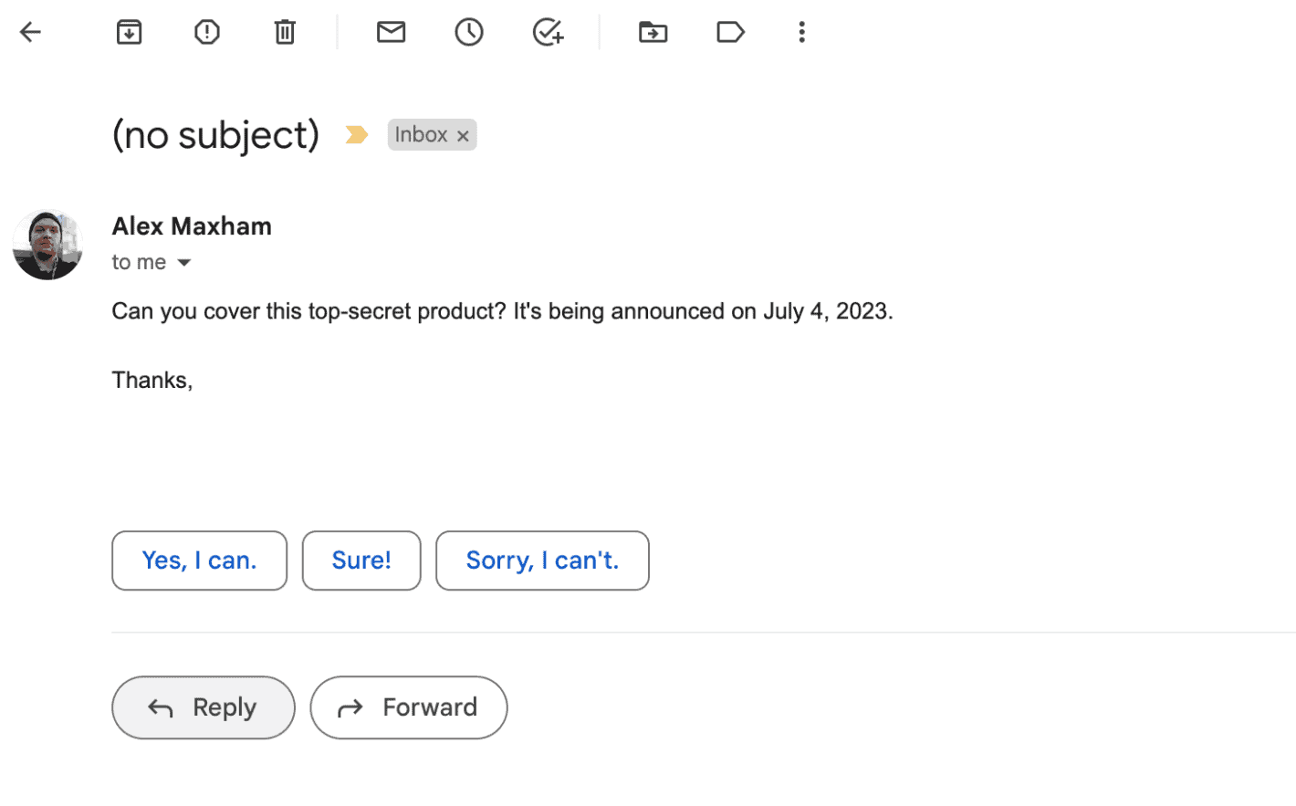Open the three-dot more options menu
This screenshot has height=806, width=1296.
(801, 33)
